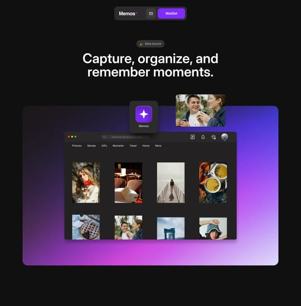Open the couple photo in the grid

tap(128, 228)
